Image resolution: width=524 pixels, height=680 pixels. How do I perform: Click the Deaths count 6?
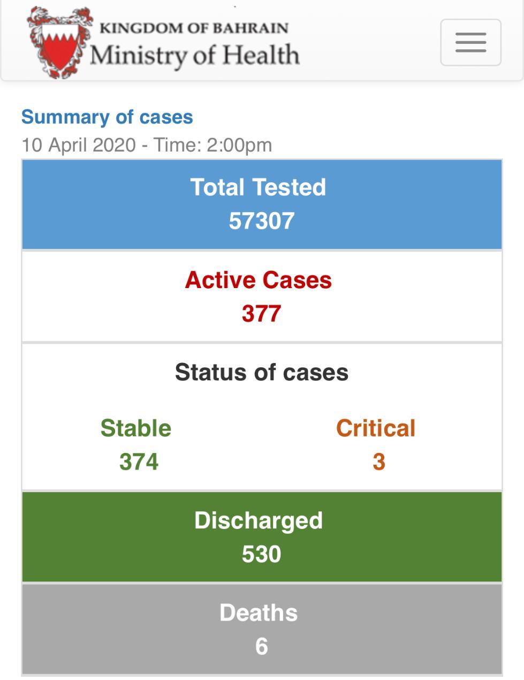tap(261, 646)
